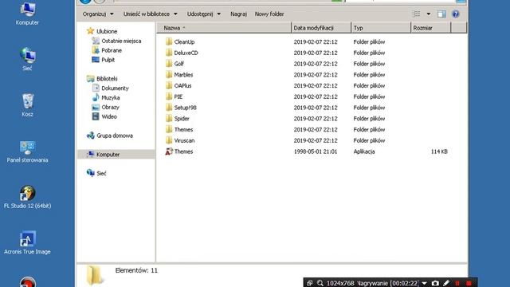Toggle the preview pane icon
The width and height of the screenshot is (510, 287).
coord(441,14)
